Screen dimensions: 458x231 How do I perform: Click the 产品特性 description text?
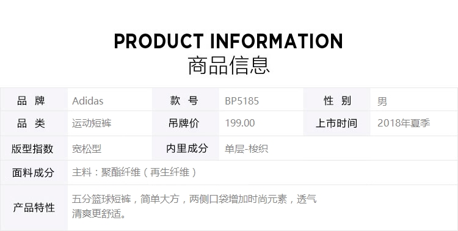click(194, 207)
